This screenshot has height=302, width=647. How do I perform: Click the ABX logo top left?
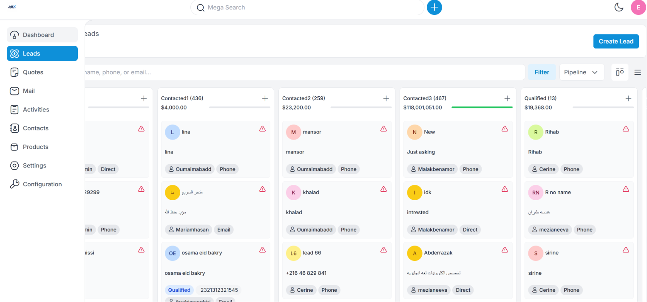coord(12,7)
